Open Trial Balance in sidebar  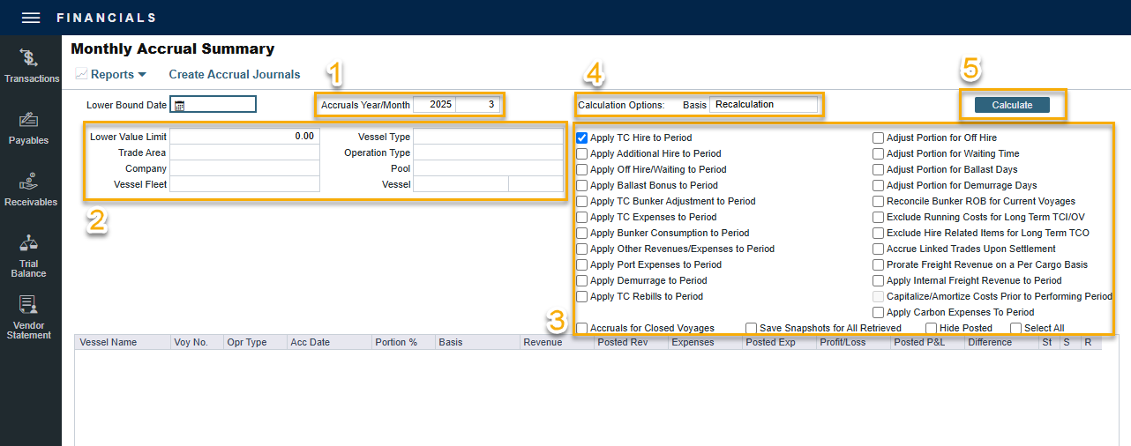point(29,256)
